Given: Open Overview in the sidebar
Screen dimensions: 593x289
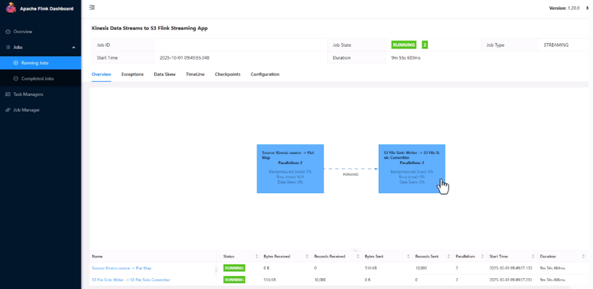Looking at the screenshot, I should pyautogui.click(x=22, y=32).
